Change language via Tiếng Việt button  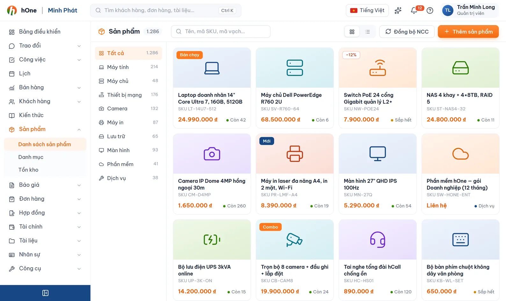[367, 10]
